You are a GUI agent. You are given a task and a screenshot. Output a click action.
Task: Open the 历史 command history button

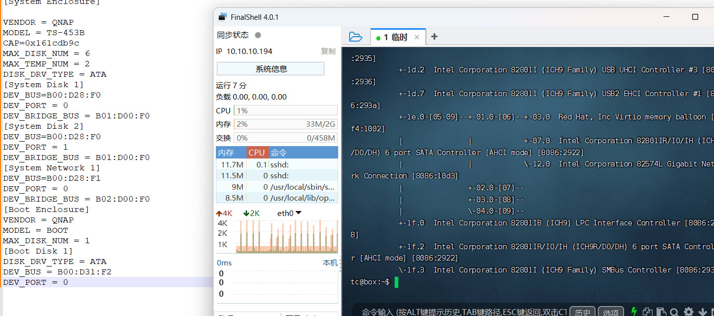coord(582,312)
